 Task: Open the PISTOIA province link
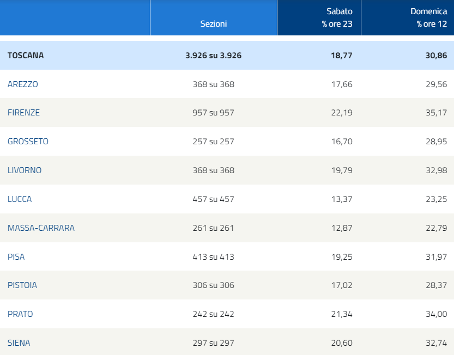(x=22, y=285)
